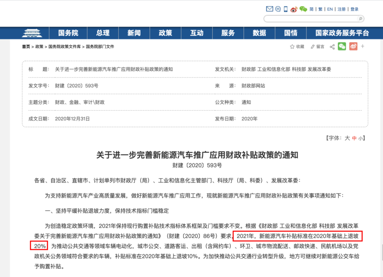Viewport: 383px width, 277px height.
Task: Select small font size 小
Action: coord(360,138)
